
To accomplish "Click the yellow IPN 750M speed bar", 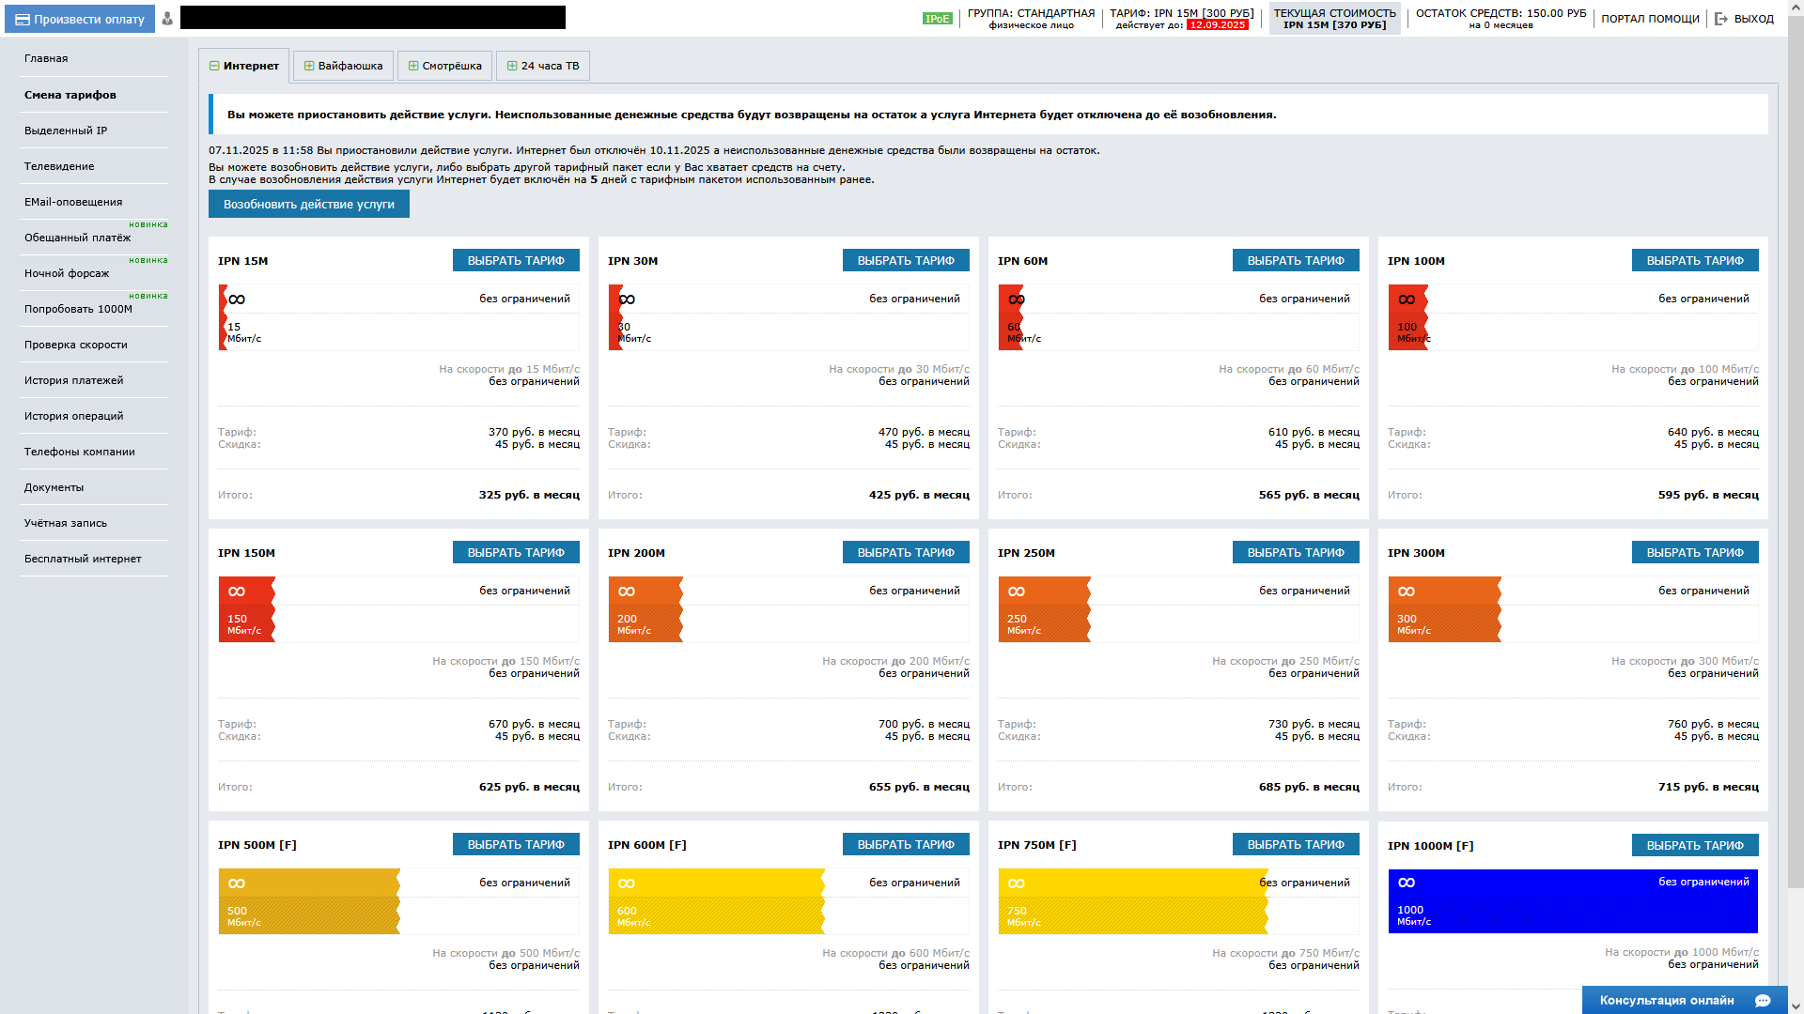I will click(1132, 901).
